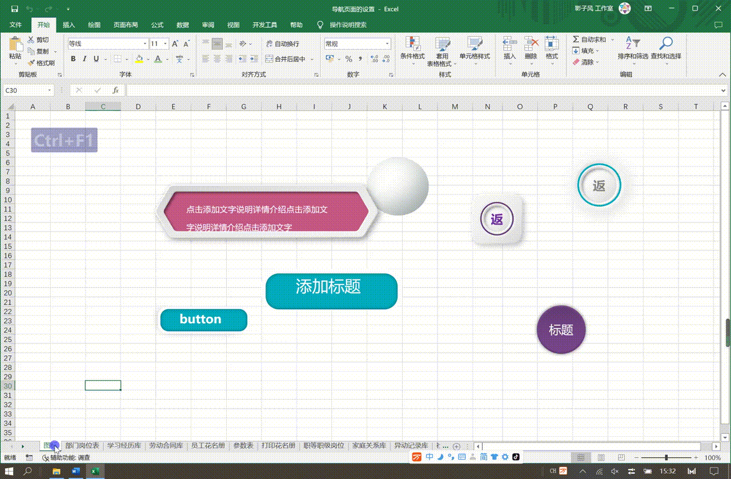Click the percent style icon
731x479 pixels.
coord(348,59)
